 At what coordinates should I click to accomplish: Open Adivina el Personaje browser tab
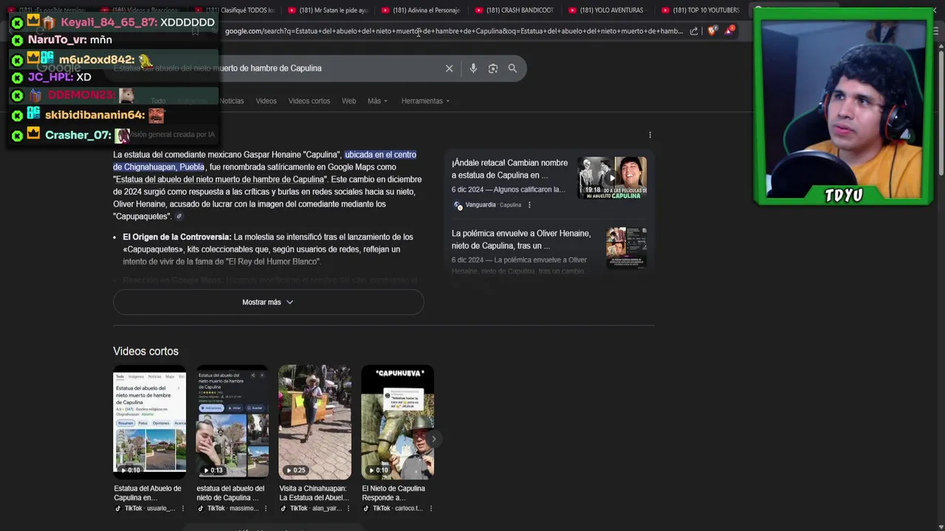click(x=421, y=10)
